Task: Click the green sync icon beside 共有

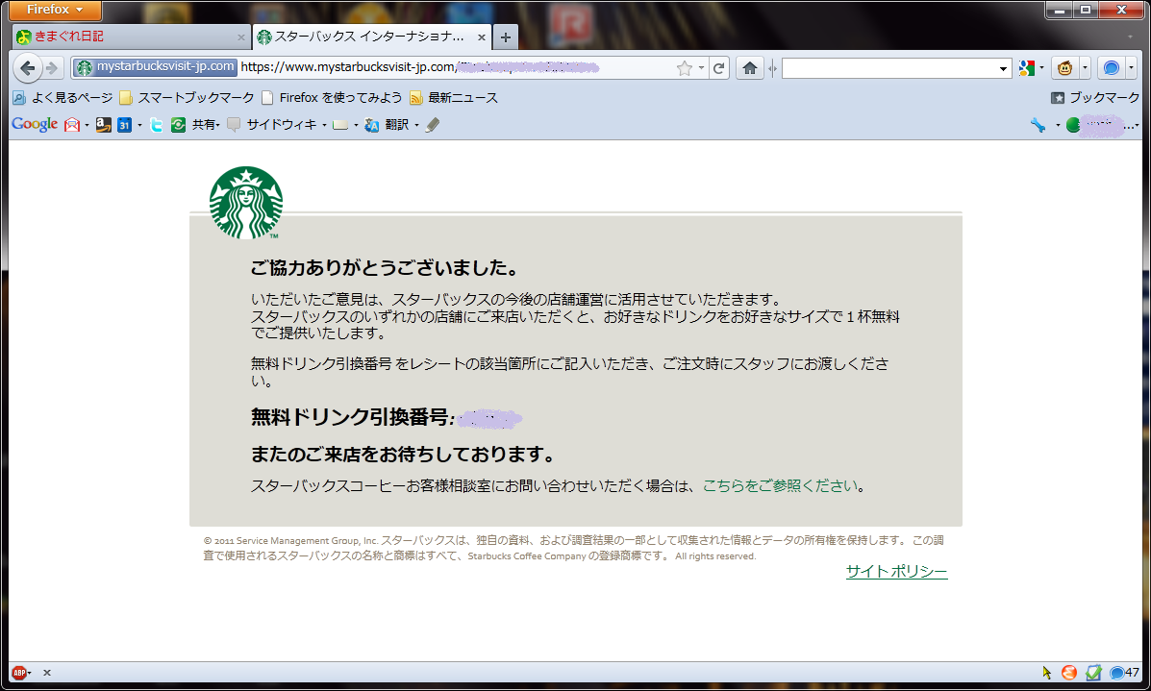Action: pyautogui.click(x=179, y=125)
